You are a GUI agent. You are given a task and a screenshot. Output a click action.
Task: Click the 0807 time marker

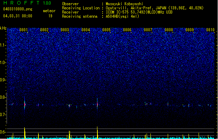point(148,30)
